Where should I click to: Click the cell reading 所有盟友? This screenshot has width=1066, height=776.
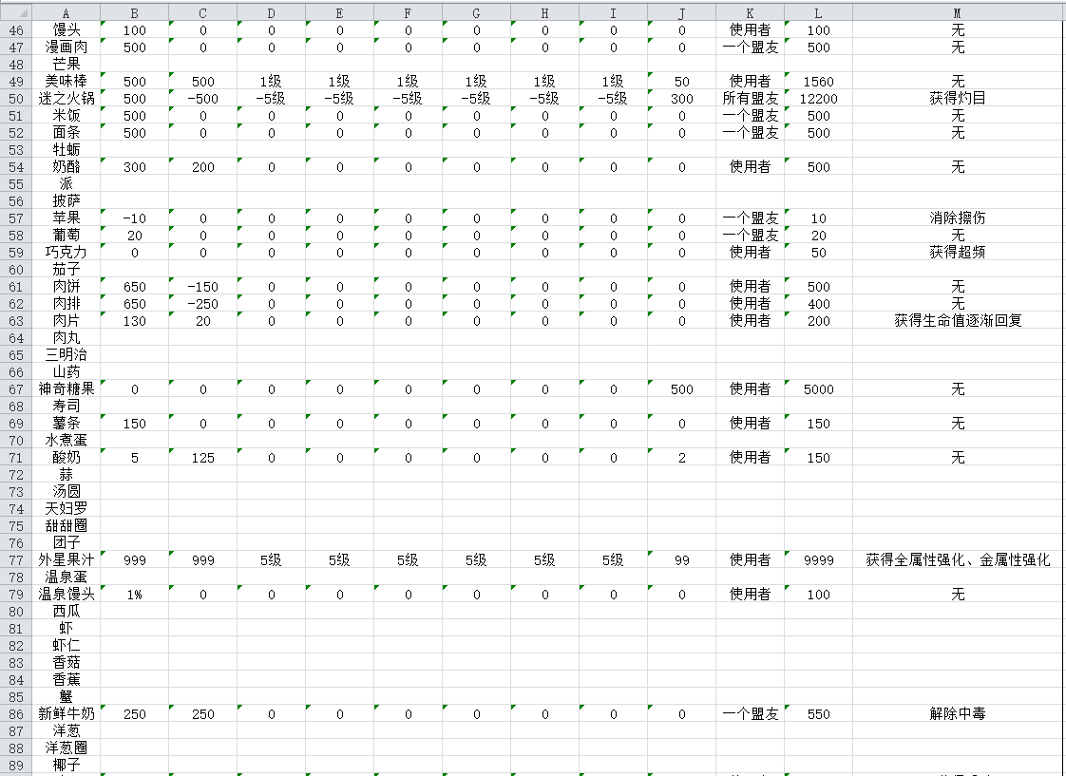750,99
